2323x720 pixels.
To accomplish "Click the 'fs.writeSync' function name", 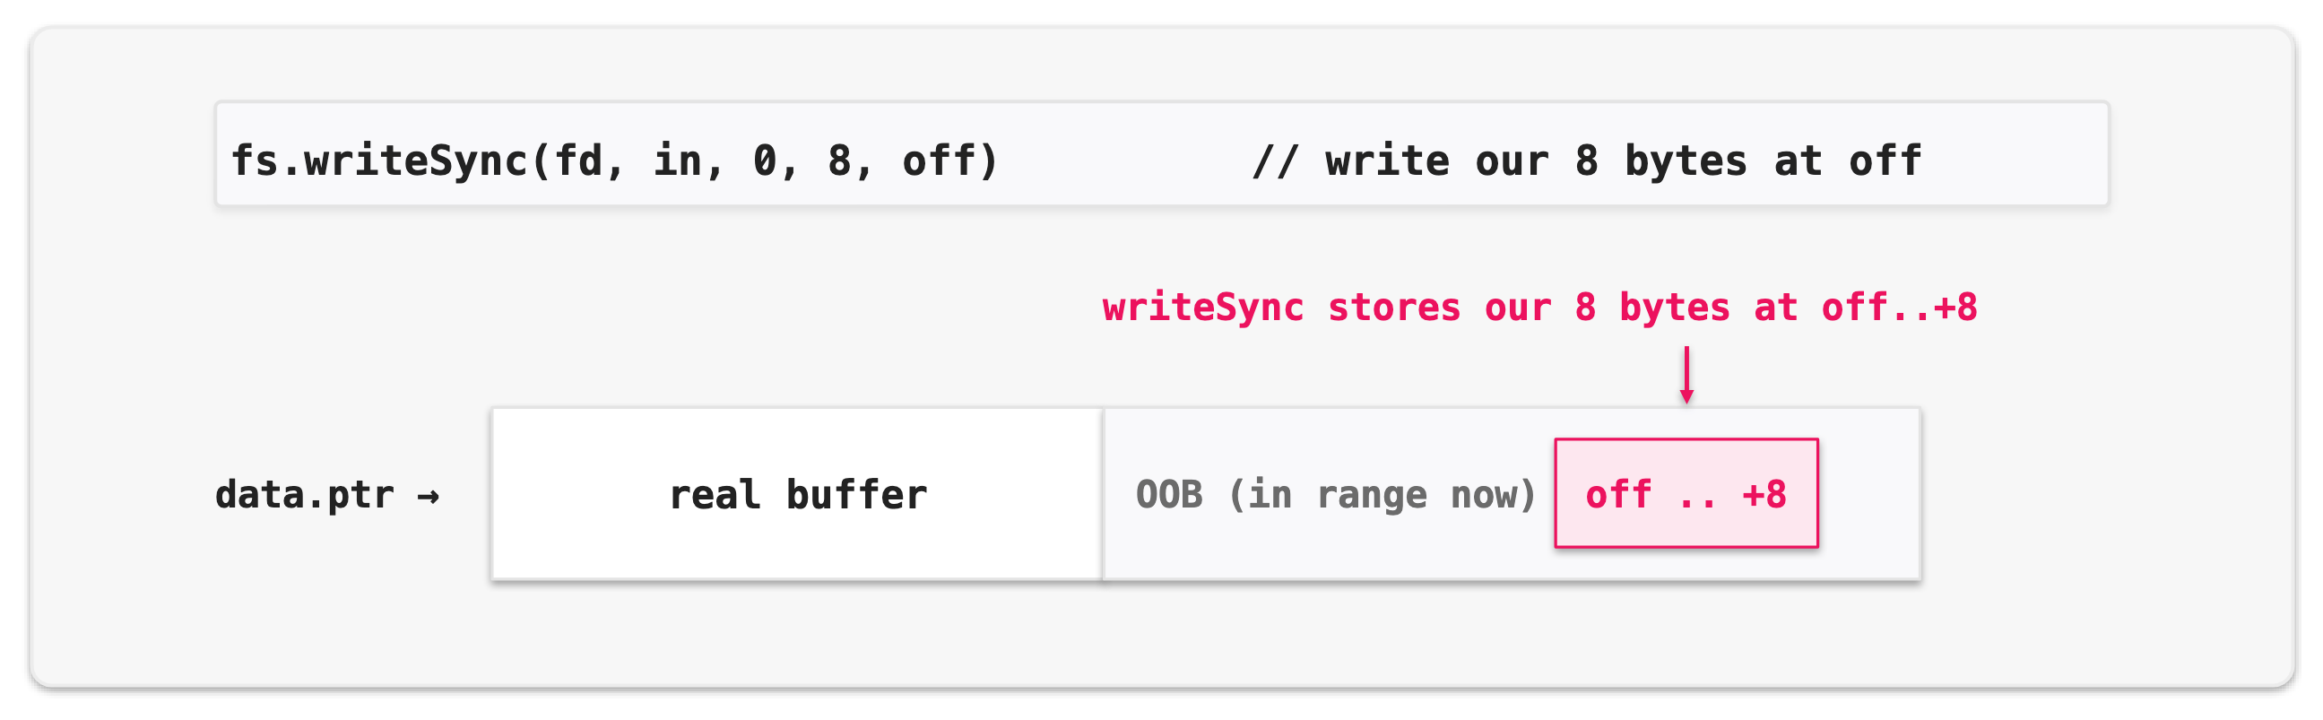I will pos(379,160).
